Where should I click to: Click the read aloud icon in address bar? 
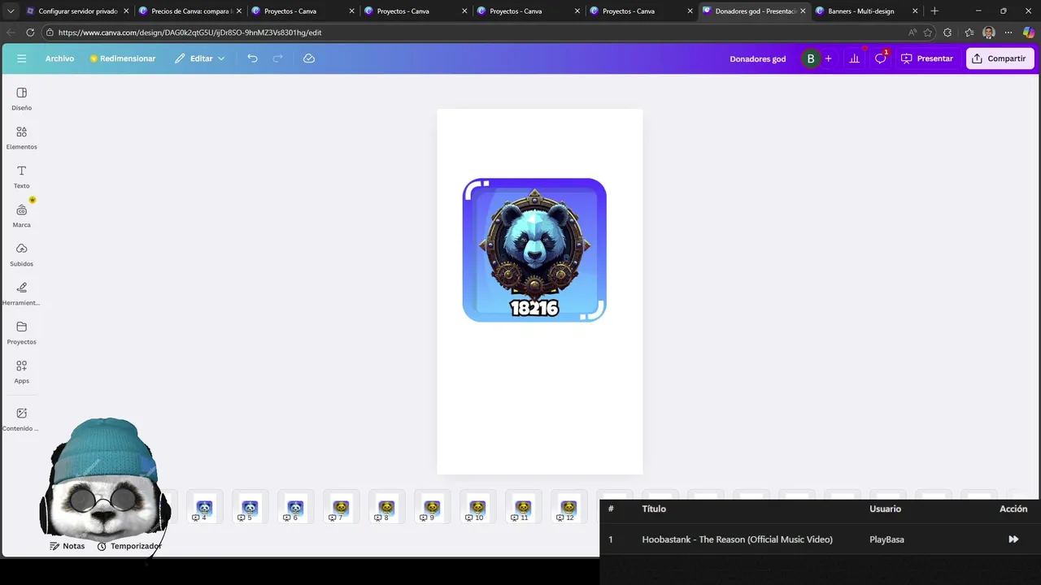click(912, 32)
